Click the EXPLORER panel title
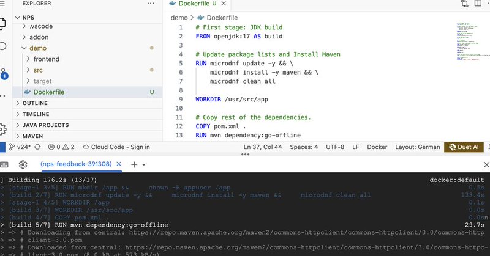The height and width of the screenshot is (256, 490). pyautogui.click(x=37, y=4)
